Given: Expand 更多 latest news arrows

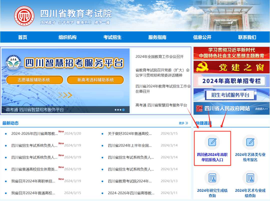Looking at the screenshot, I should (x=183, y=123).
